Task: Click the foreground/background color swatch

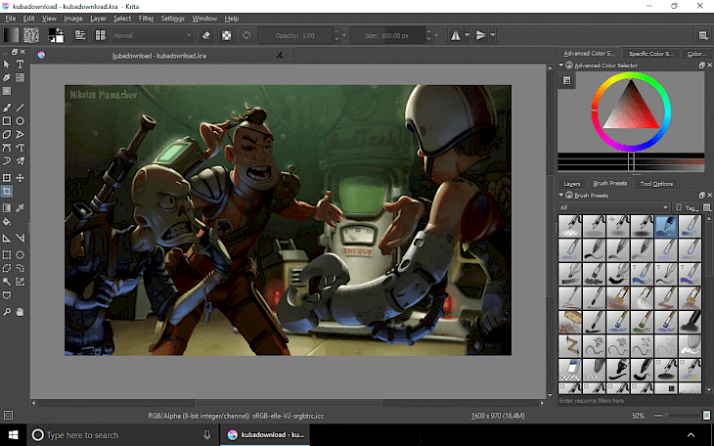Action: 56,35
